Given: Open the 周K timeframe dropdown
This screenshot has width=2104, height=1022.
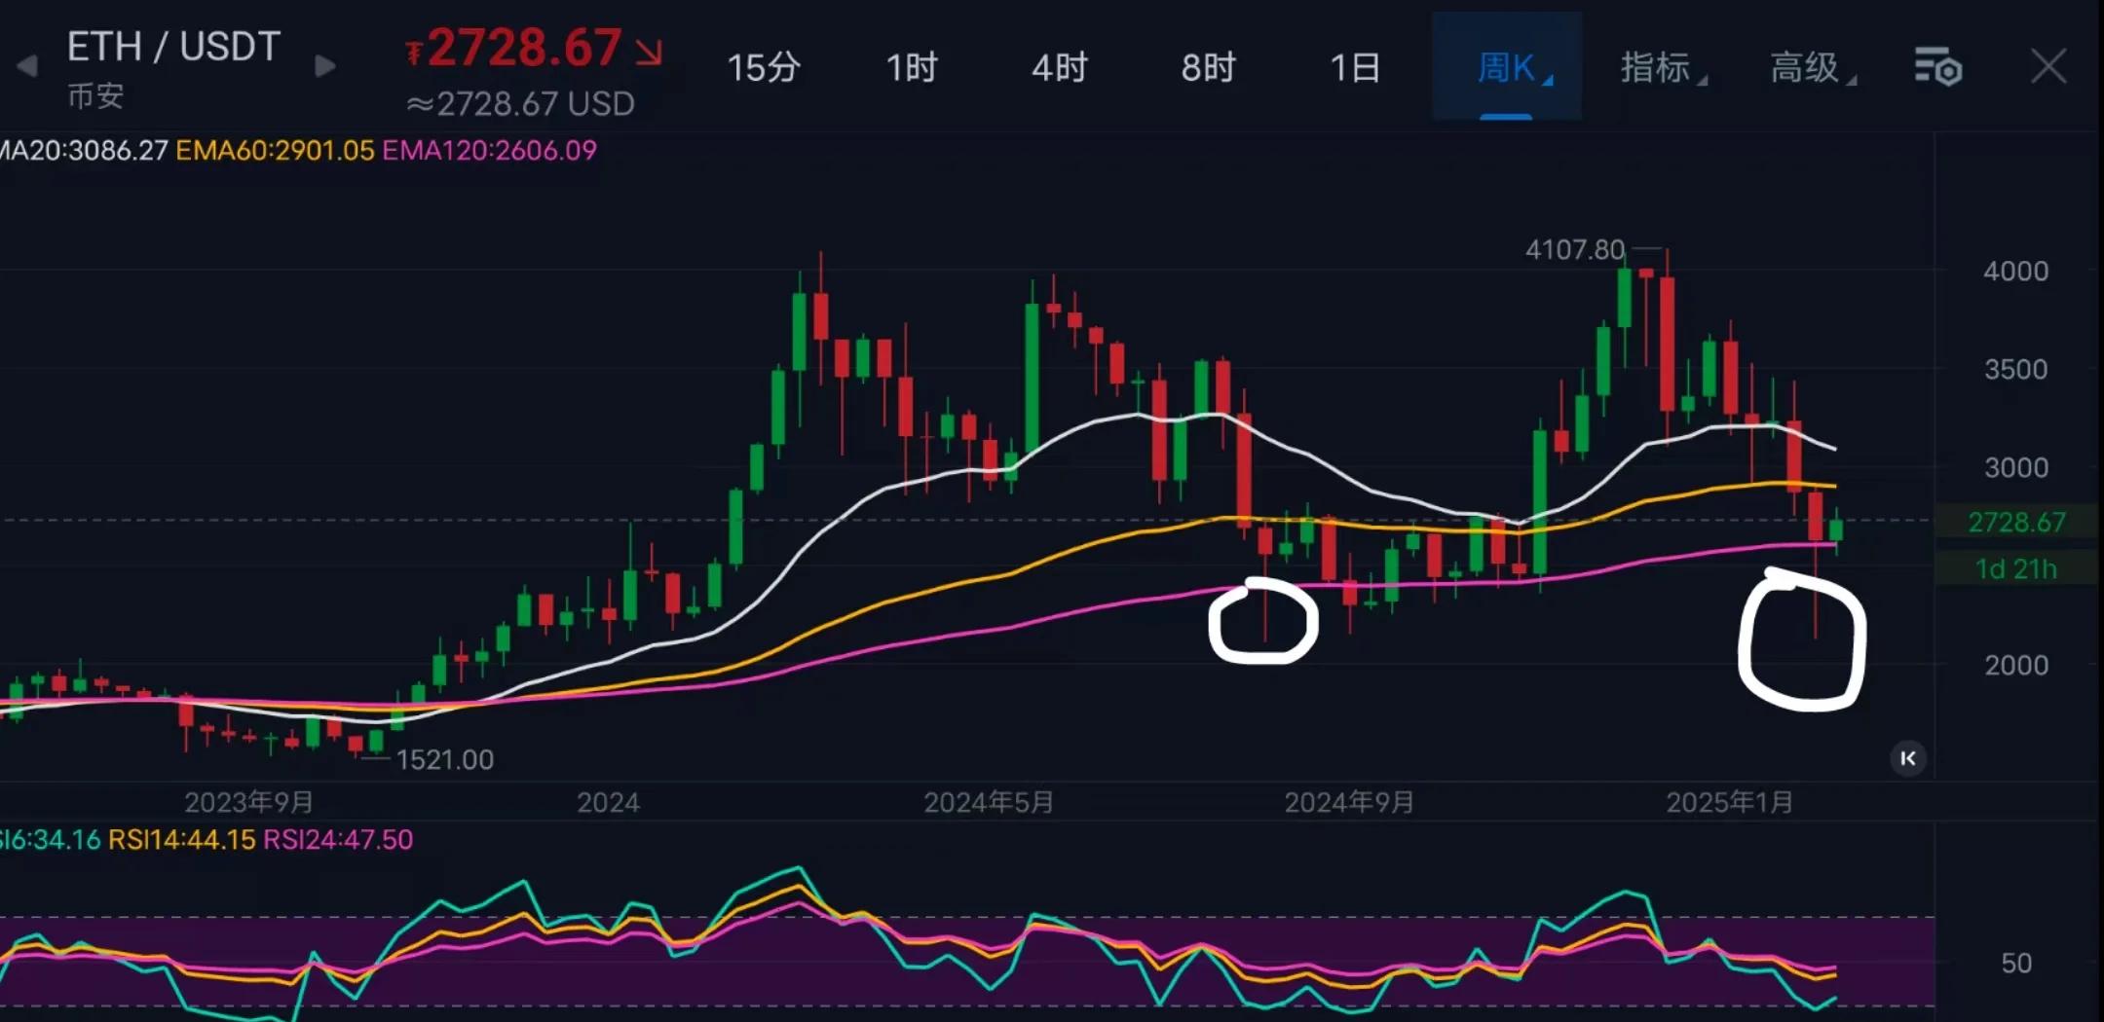Looking at the screenshot, I should pyautogui.click(x=1507, y=67).
